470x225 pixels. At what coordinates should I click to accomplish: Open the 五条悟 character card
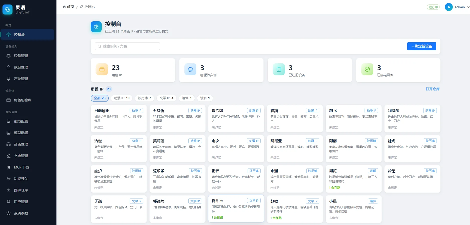tap(177, 119)
